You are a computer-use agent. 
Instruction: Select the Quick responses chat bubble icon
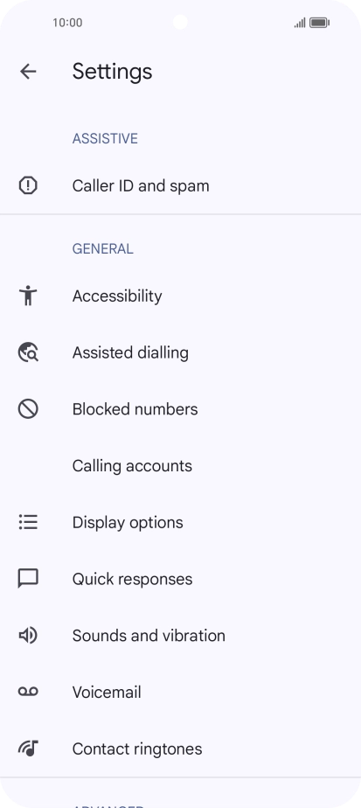pos(28,579)
